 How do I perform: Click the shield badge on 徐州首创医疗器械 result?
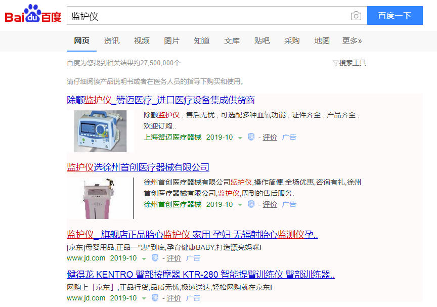point(251,204)
